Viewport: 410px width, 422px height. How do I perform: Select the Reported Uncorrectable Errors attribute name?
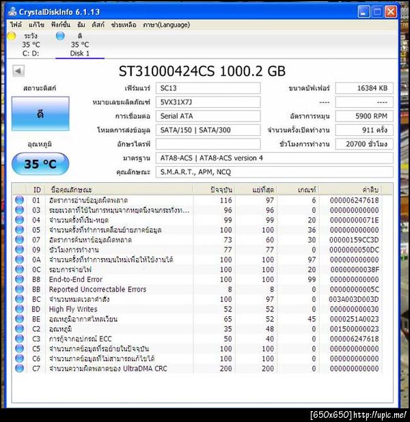[x=98, y=290]
